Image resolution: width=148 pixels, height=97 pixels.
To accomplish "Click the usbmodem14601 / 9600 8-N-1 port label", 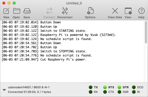I will click(x=29, y=87).
